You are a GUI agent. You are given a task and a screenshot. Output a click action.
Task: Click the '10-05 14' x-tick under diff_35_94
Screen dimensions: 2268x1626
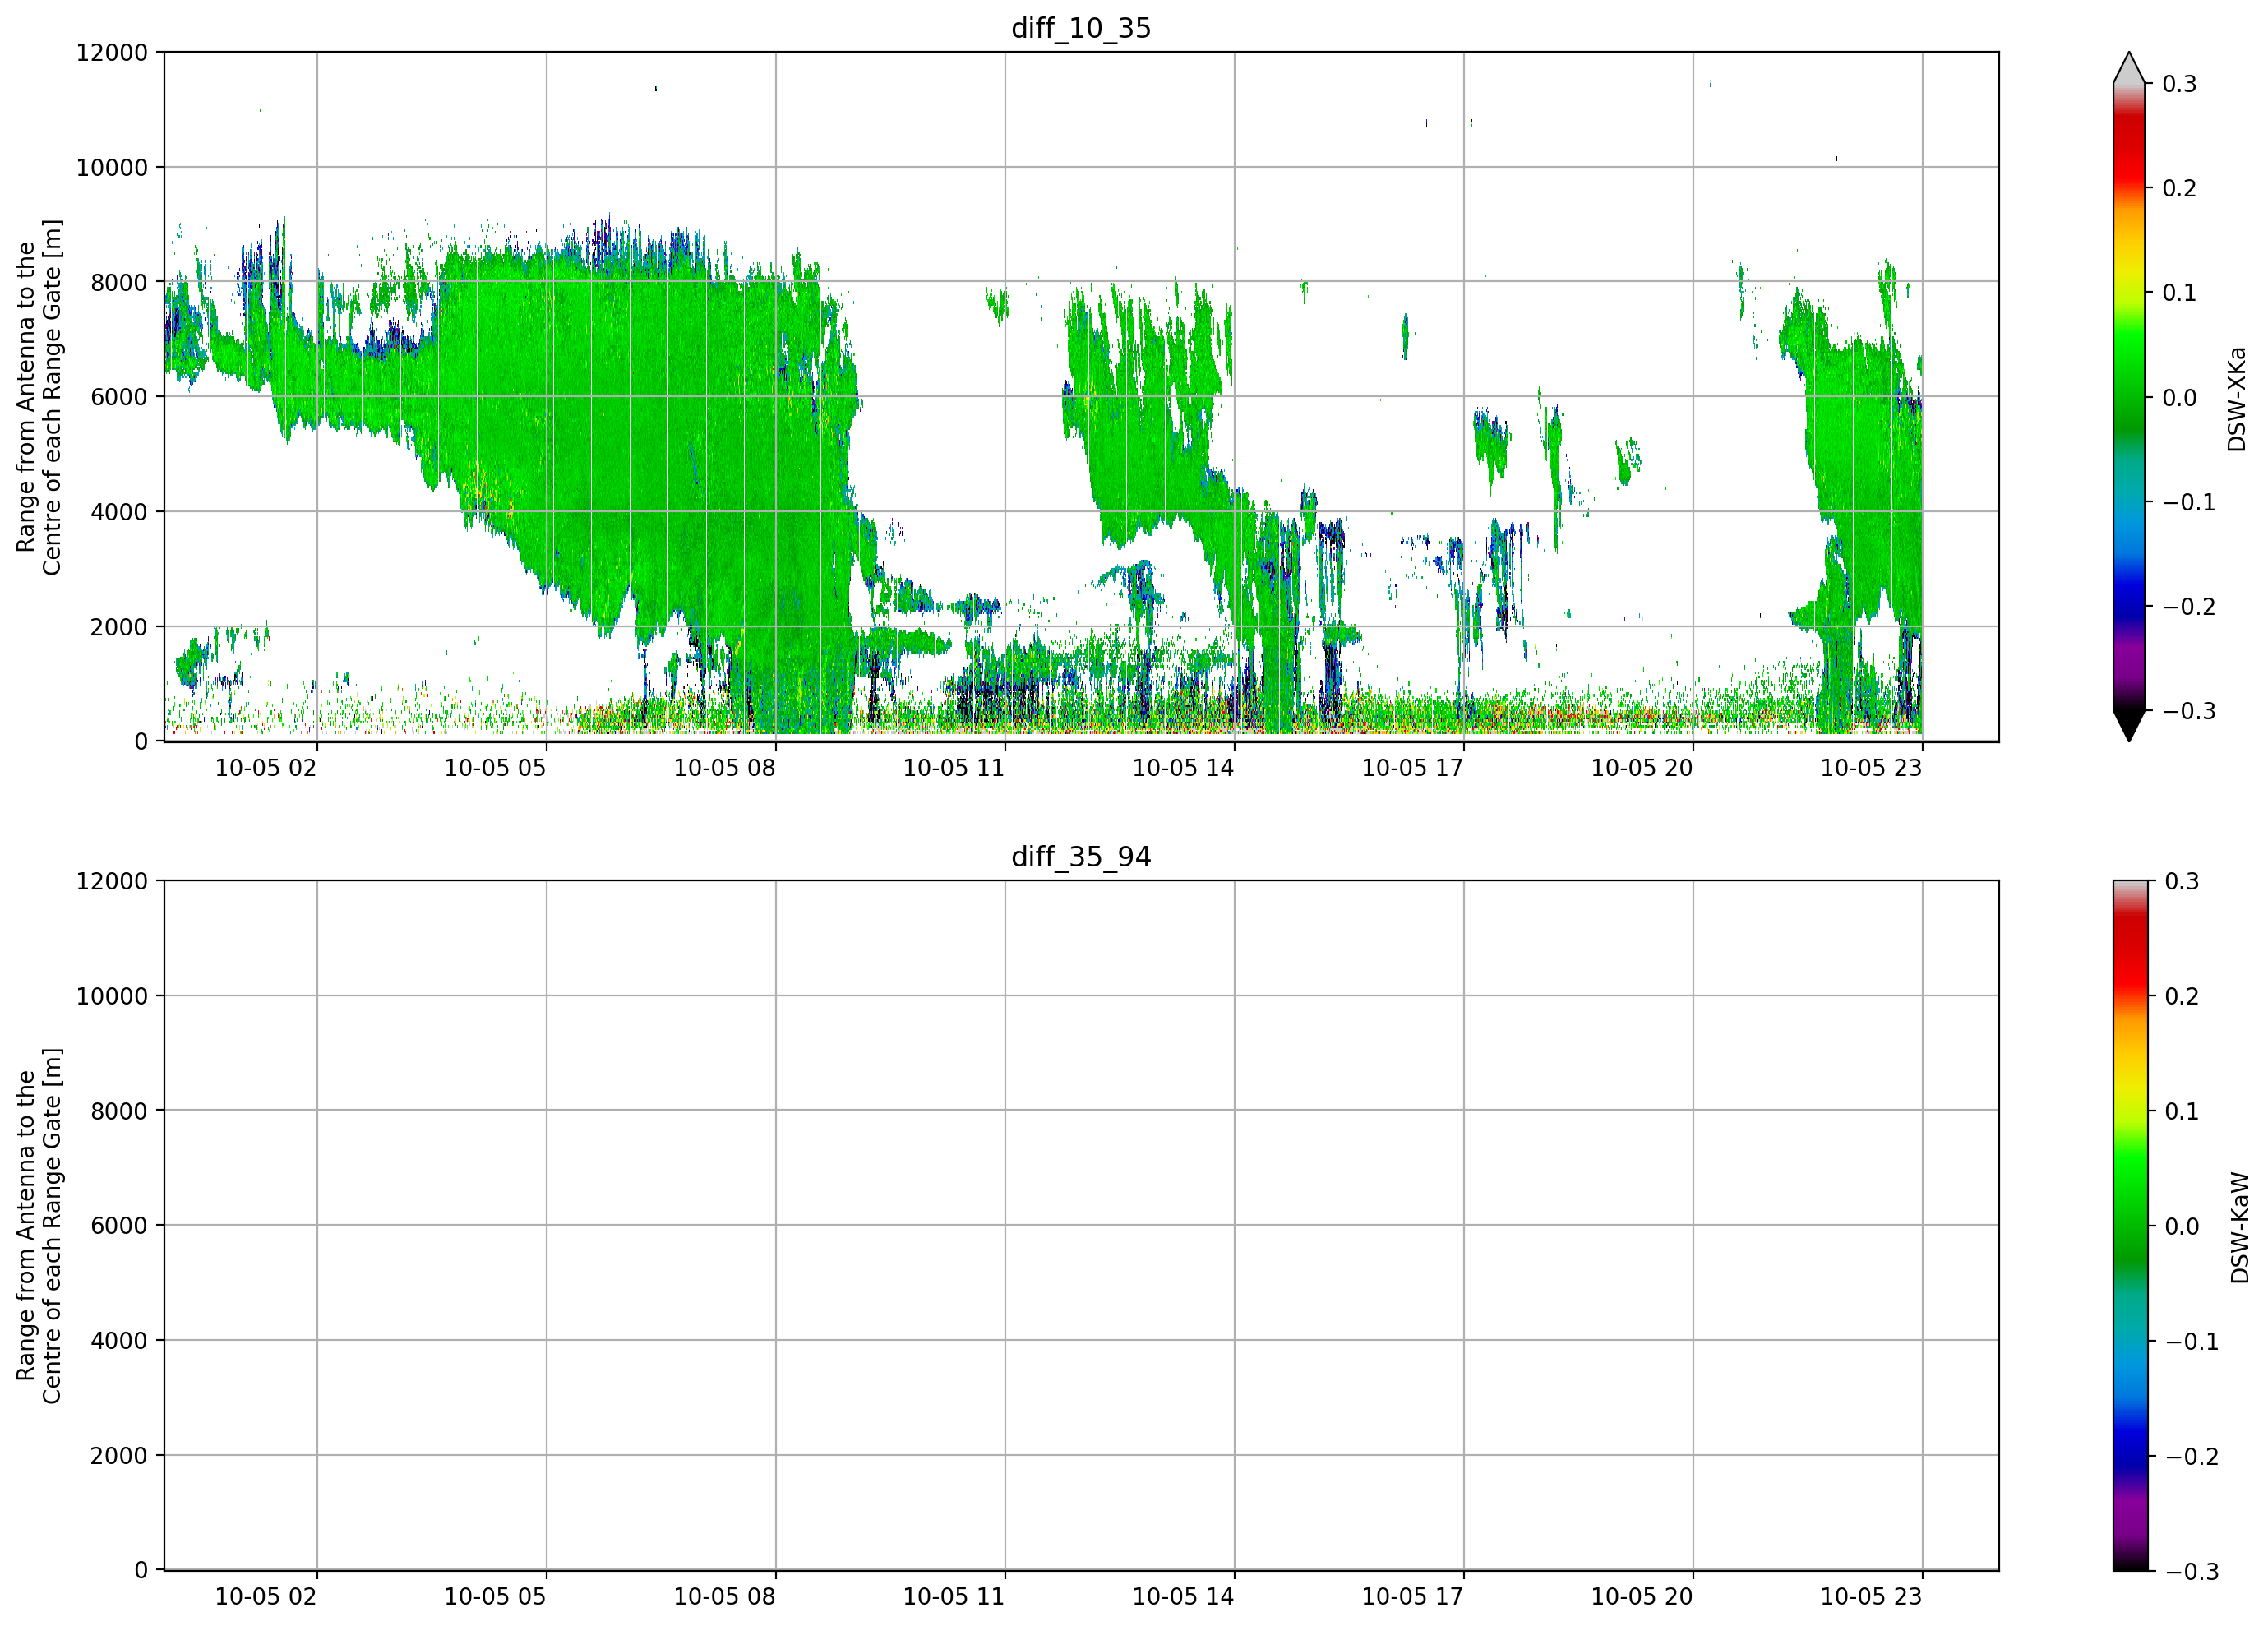1183,1597
